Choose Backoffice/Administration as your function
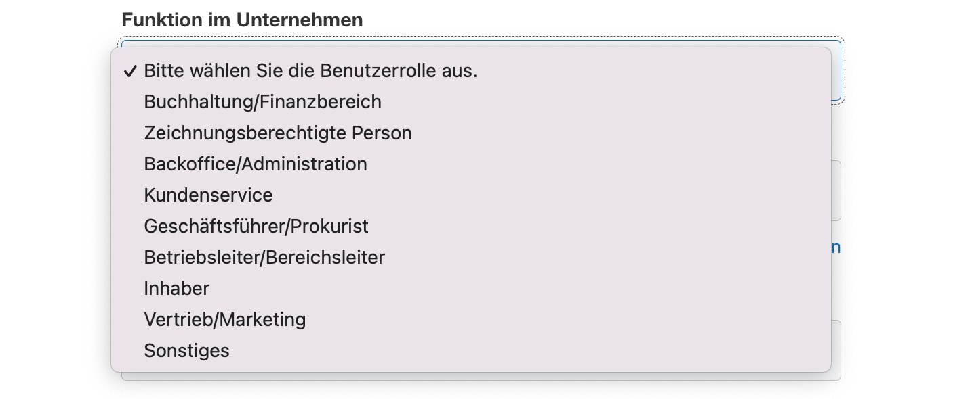Image resolution: width=972 pixels, height=399 pixels. (256, 164)
